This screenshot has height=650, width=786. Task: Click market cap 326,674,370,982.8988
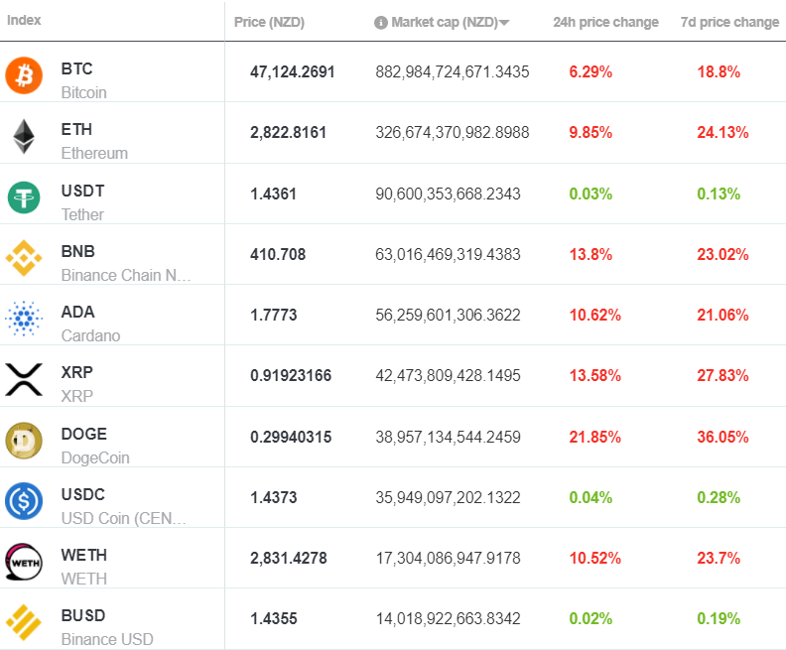click(453, 132)
